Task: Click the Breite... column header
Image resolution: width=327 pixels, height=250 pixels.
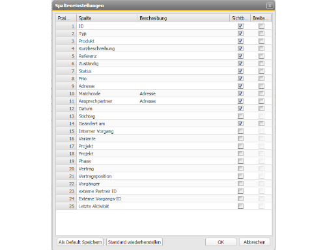Action: (261, 18)
